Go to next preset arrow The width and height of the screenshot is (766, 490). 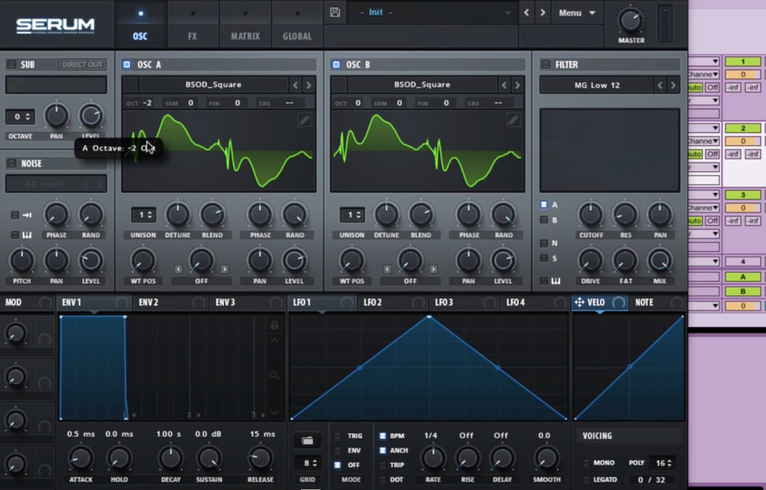coord(543,12)
